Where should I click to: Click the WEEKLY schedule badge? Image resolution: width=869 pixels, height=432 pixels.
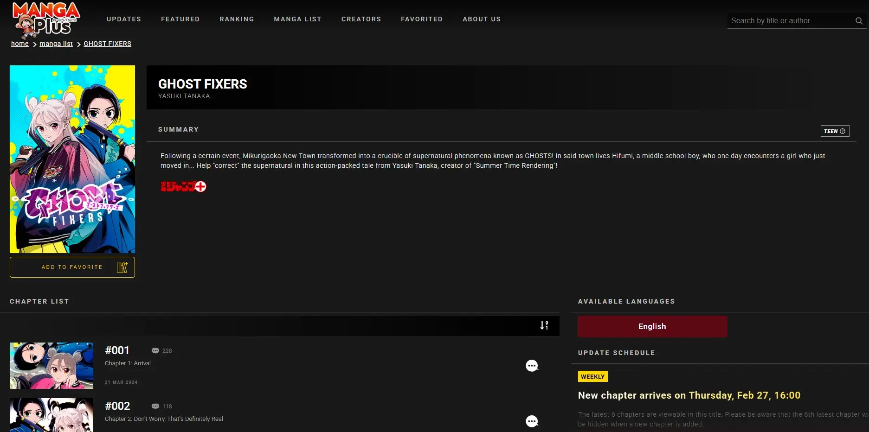593,376
